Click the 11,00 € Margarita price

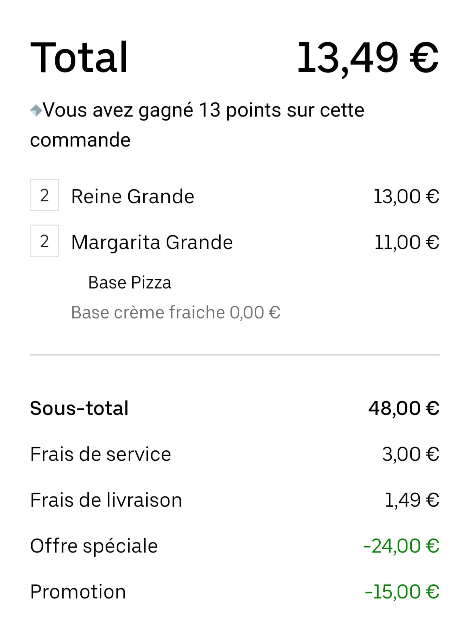(407, 243)
